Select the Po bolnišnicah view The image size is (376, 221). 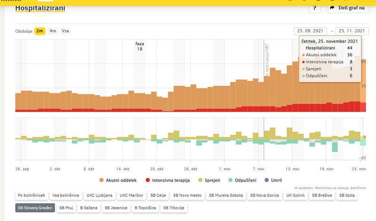[31, 195]
